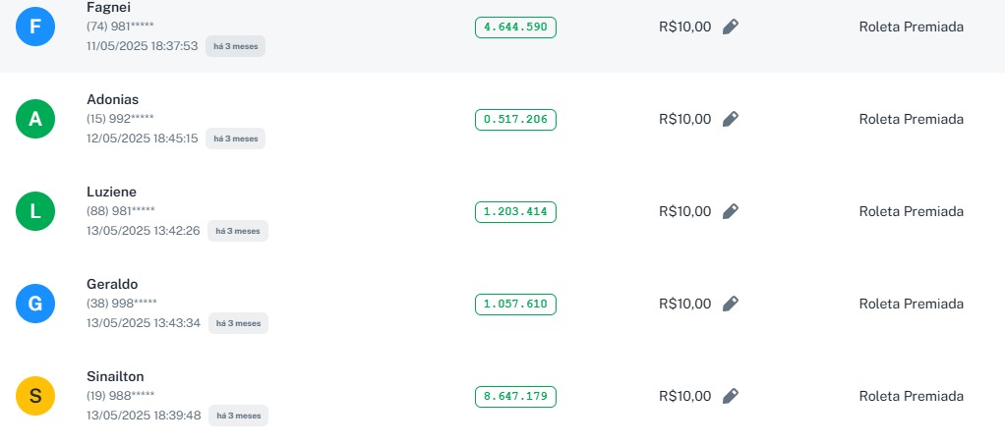Viewport: 1005px width, 445px height.
Task: Click the yellow S avatar circle
Action: 35,396
